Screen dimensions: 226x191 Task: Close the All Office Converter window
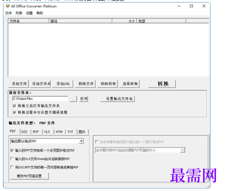(204, 6)
